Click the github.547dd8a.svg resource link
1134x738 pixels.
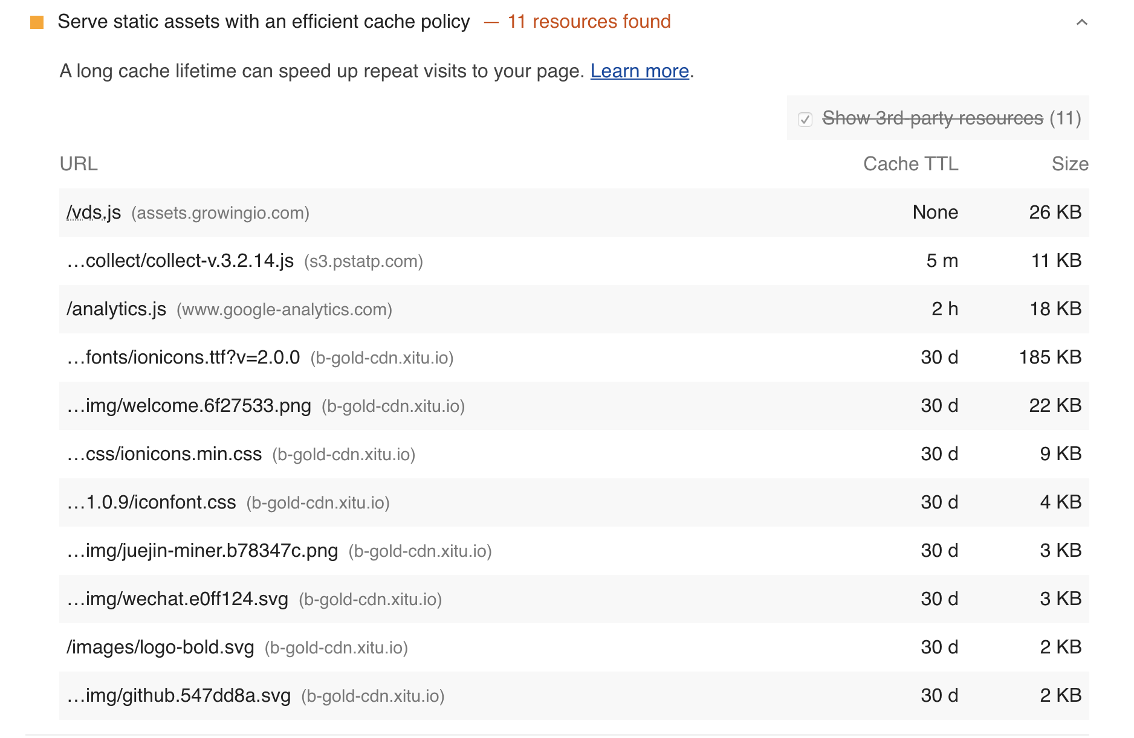(x=179, y=696)
